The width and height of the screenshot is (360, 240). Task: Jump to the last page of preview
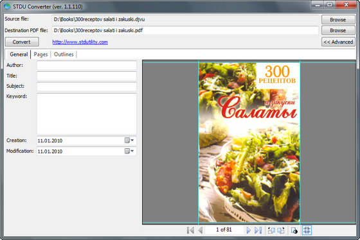coord(258,230)
